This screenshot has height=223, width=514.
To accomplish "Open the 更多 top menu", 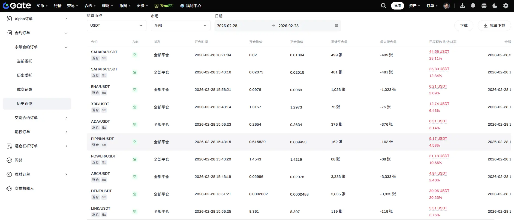I will tap(142, 6).
